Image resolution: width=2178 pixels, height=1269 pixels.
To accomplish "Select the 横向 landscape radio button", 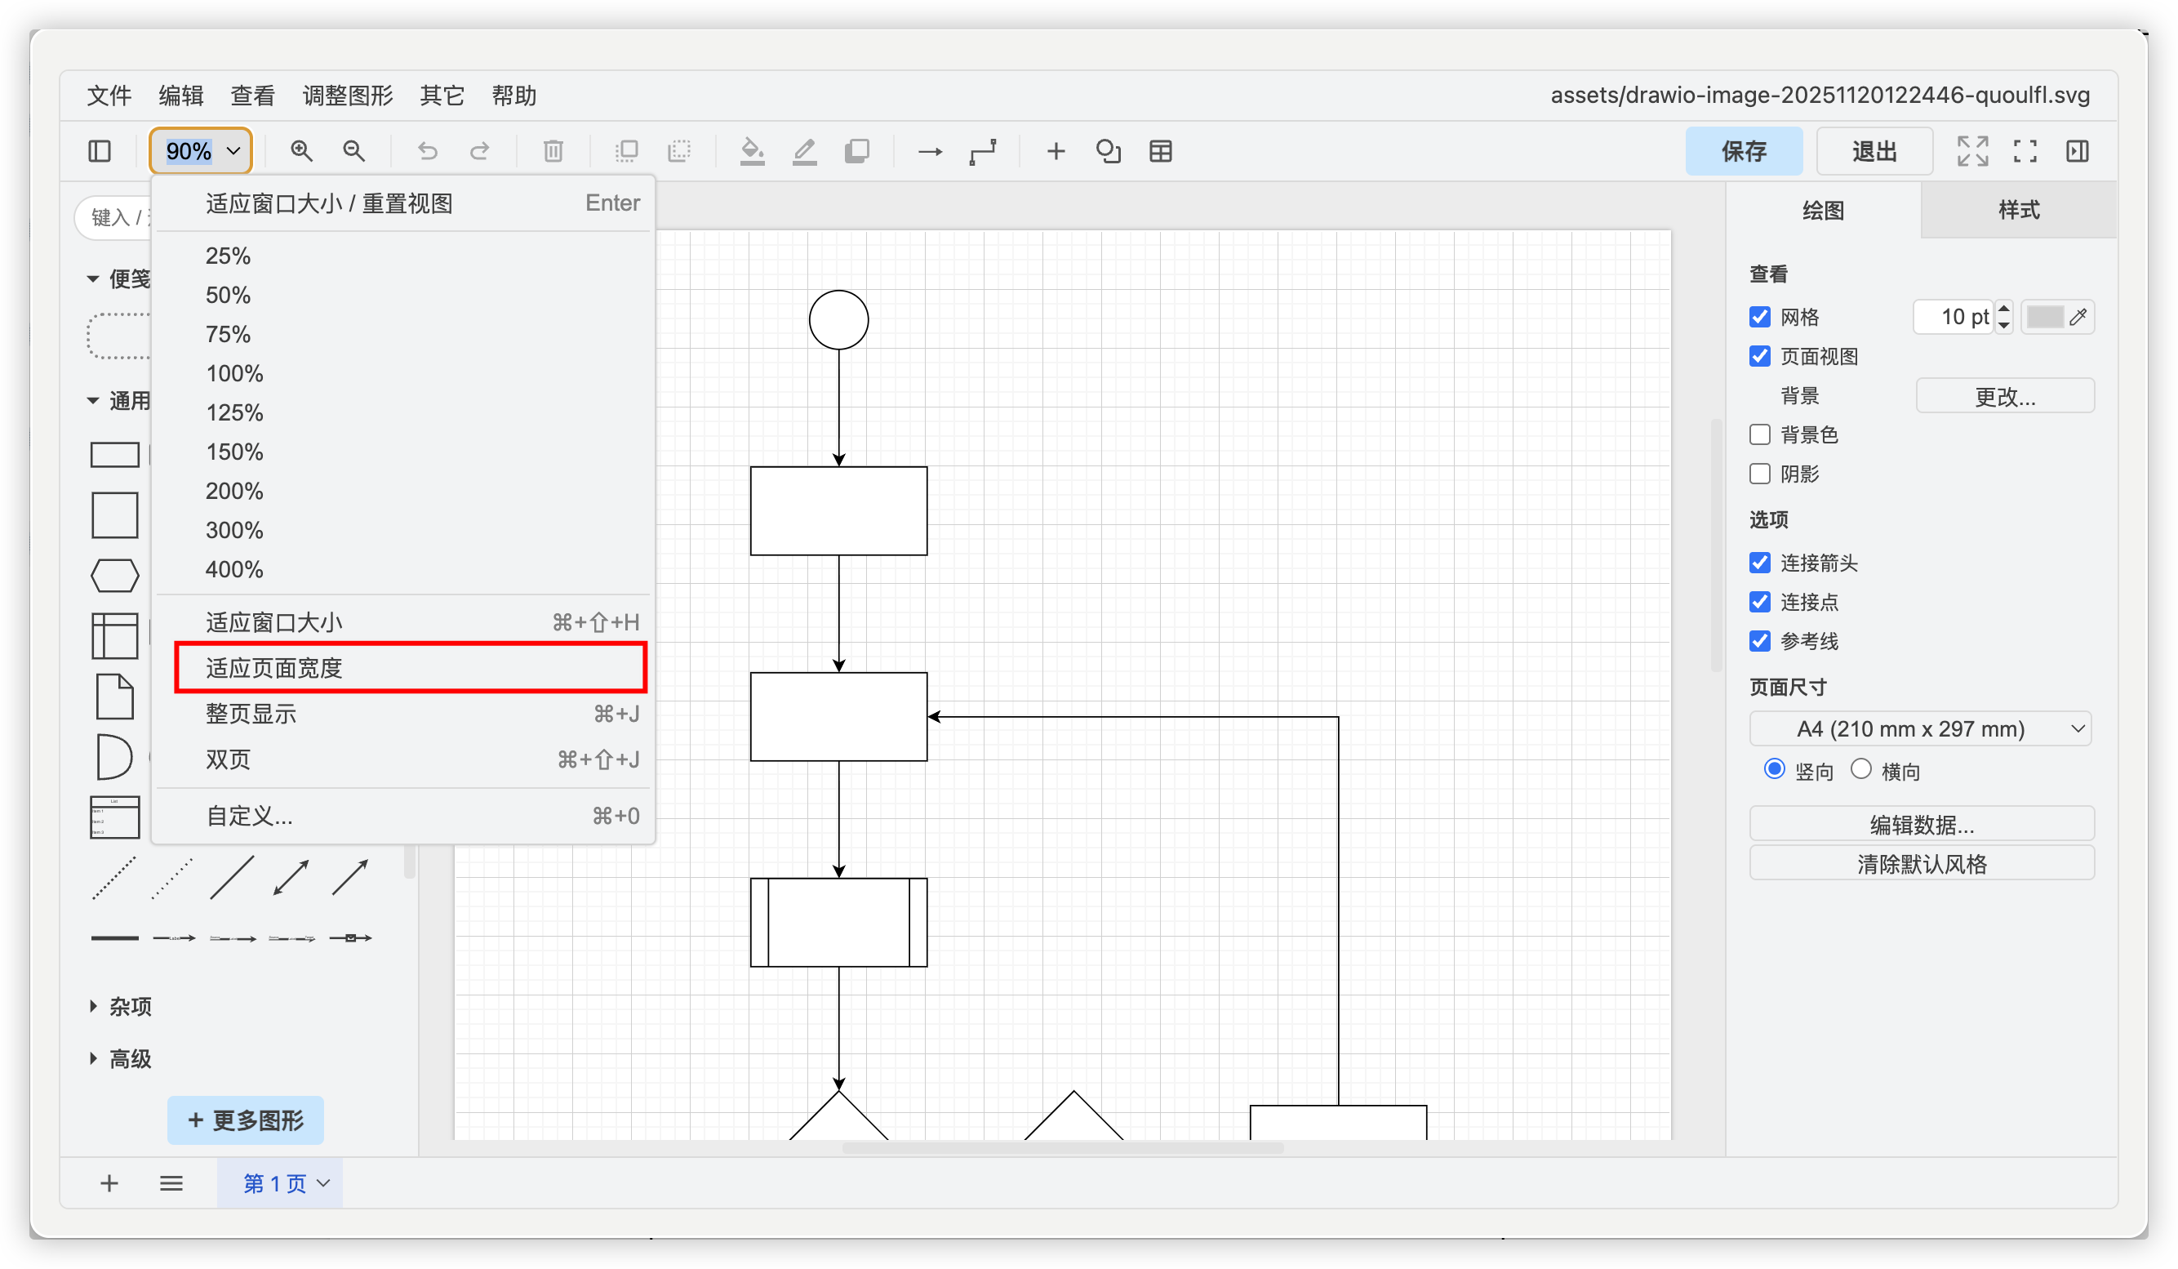I will (1860, 769).
